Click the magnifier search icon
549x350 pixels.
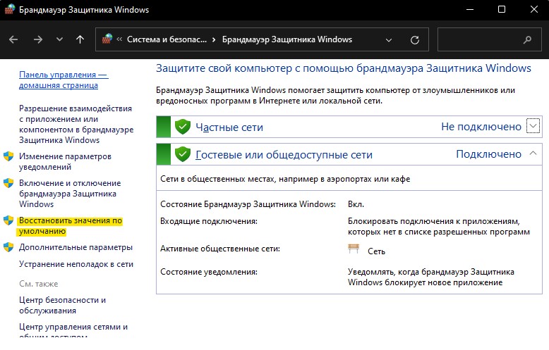click(x=527, y=40)
